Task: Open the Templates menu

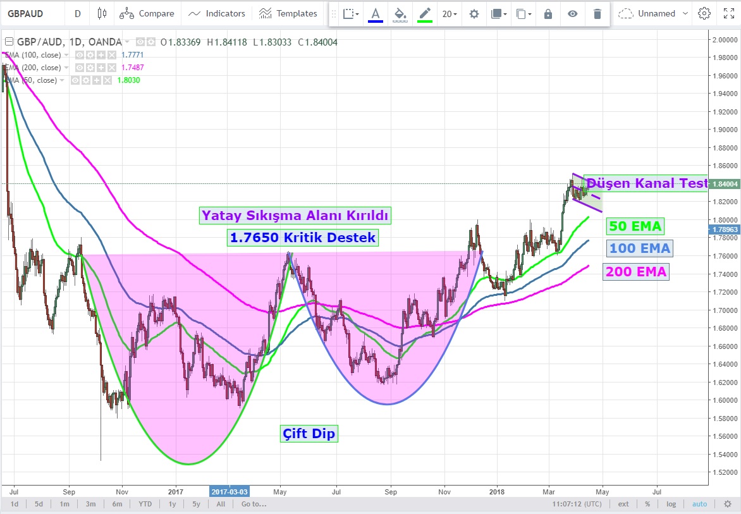Action: pos(288,13)
